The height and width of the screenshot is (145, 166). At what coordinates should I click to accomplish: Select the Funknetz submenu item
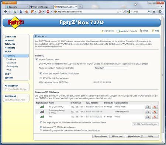(x=16, y=56)
